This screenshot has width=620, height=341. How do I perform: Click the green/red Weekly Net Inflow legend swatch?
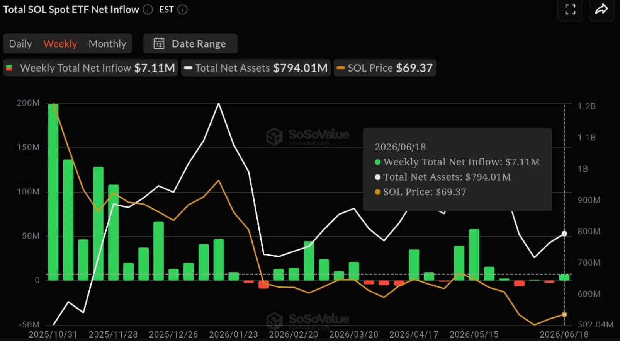coord(9,68)
